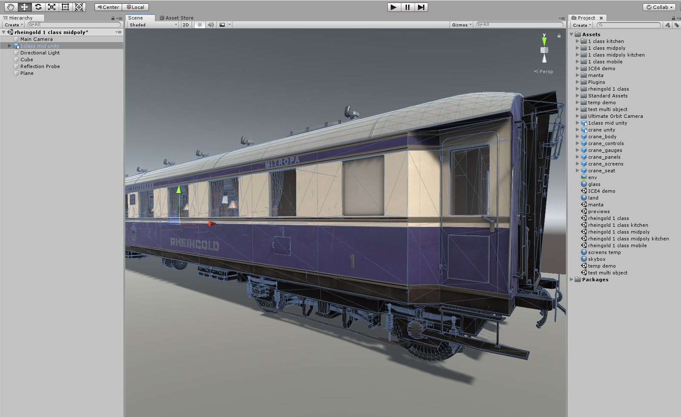The height and width of the screenshot is (417, 681).
Task: Search assets by type icon
Action: (x=668, y=25)
